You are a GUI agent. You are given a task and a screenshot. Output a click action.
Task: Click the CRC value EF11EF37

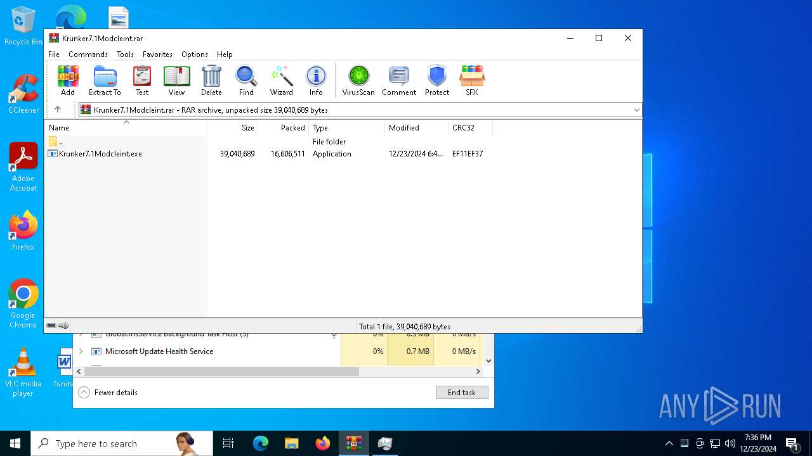pos(468,154)
